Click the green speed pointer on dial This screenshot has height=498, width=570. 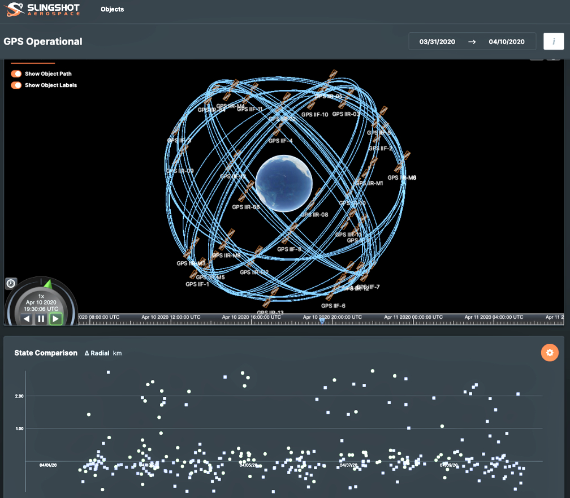(x=48, y=284)
